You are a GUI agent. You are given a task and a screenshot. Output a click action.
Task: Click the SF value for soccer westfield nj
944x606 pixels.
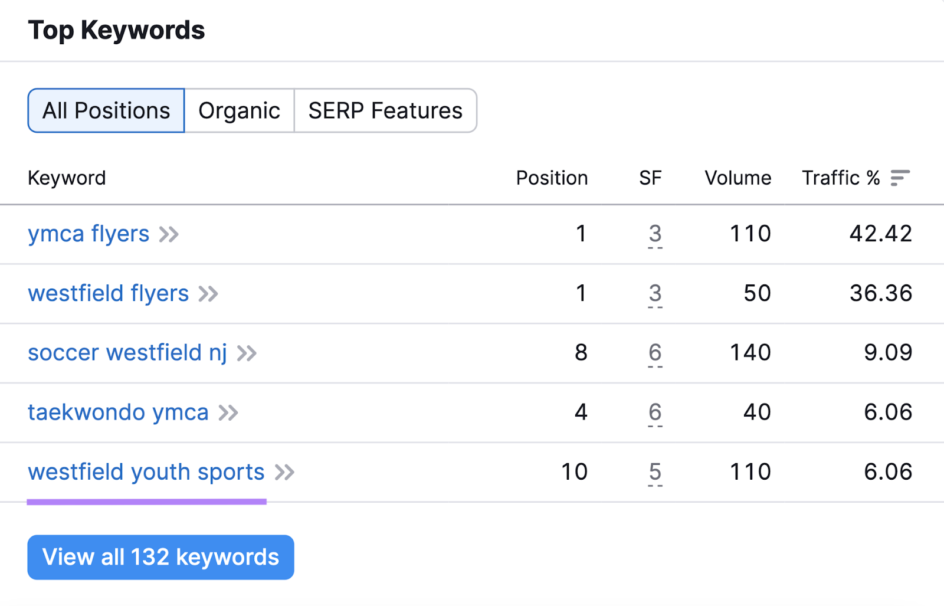tap(654, 353)
